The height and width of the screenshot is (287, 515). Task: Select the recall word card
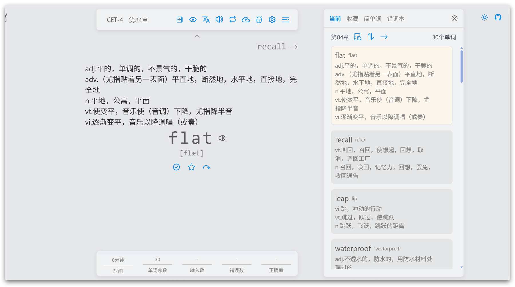[x=392, y=157]
